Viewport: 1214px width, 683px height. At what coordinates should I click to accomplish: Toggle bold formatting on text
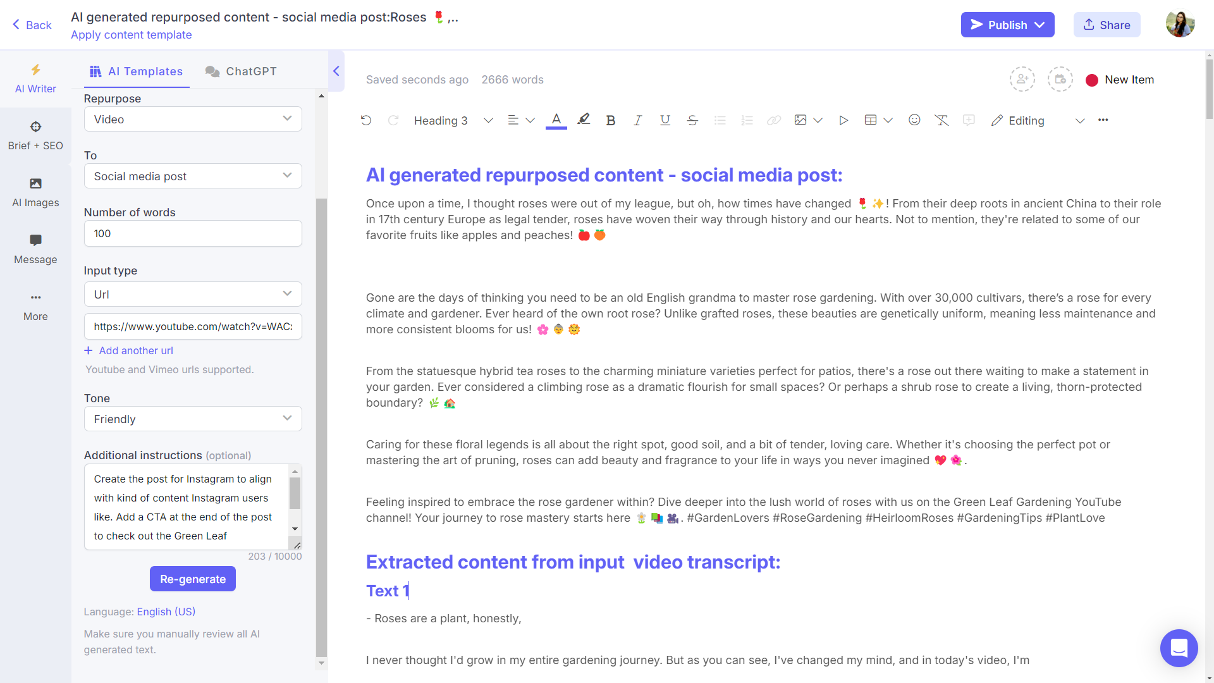(610, 120)
